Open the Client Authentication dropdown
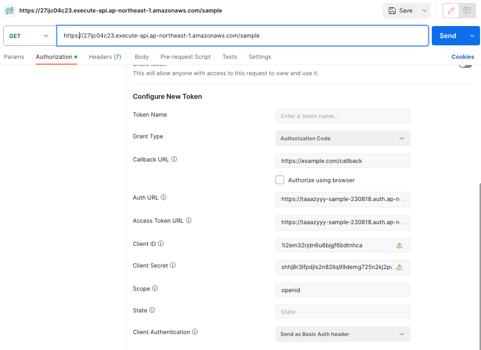This screenshot has width=481, height=350. pyautogui.click(x=343, y=334)
